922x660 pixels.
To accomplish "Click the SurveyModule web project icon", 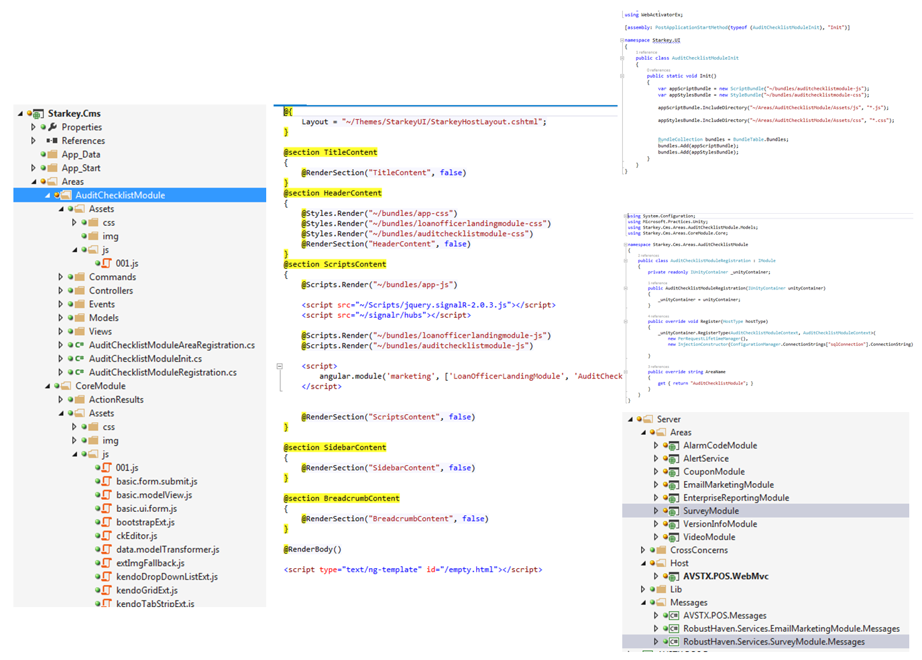I will pos(673,511).
